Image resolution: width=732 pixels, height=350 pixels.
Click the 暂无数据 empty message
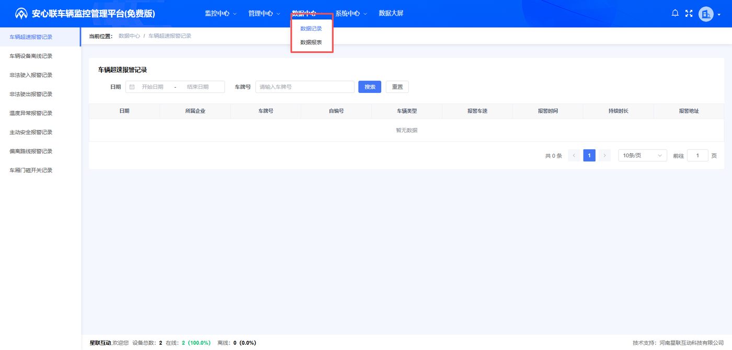407,130
